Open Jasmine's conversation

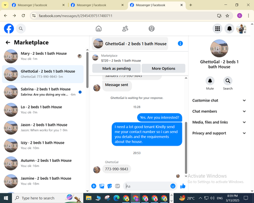coord(43,181)
